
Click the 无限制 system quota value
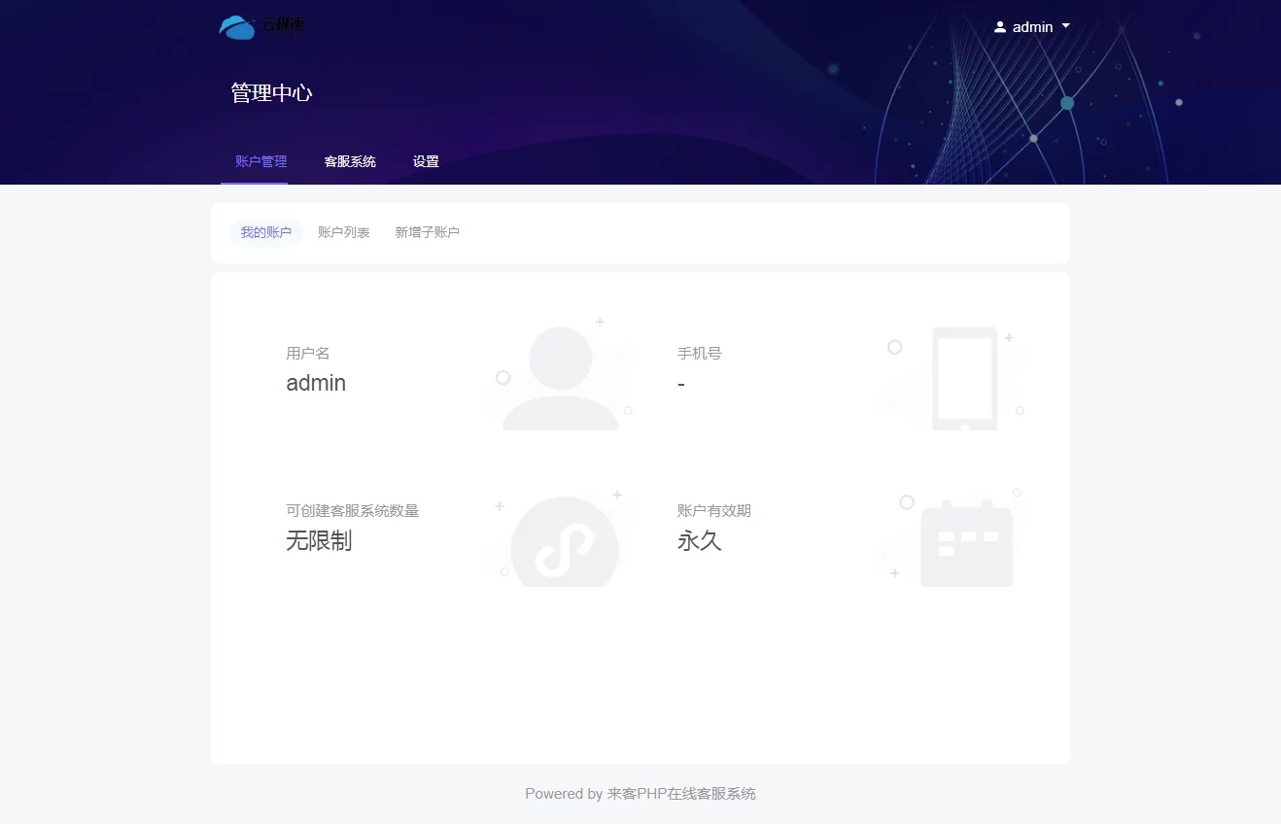point(319,540)
